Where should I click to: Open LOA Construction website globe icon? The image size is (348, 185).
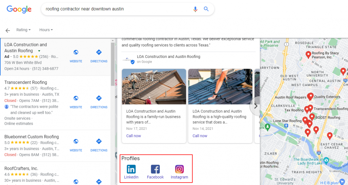click(76, 52)
